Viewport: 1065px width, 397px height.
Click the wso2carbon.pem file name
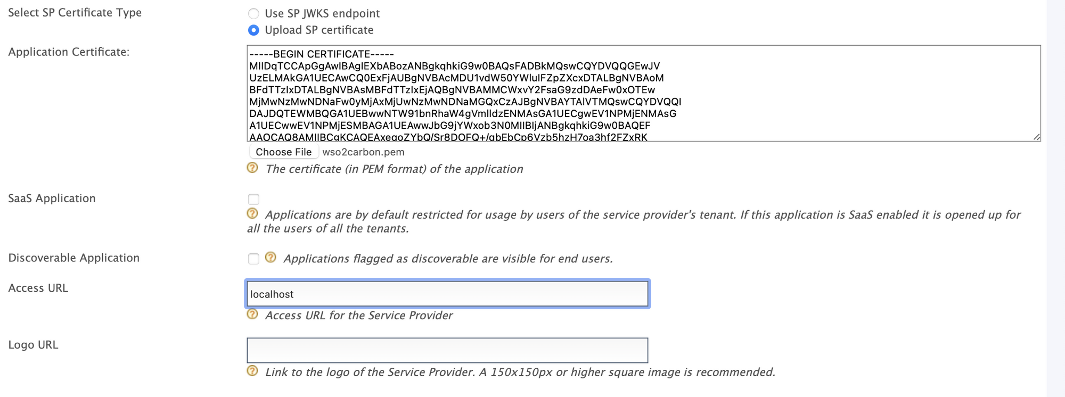(x=363, y=152)
